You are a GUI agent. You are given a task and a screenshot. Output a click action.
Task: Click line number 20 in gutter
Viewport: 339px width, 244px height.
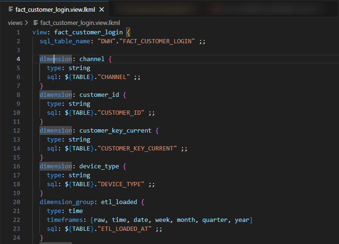[x=16, y=202]
